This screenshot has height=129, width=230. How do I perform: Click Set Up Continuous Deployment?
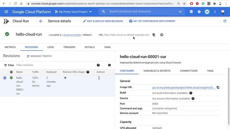point(152,21)
